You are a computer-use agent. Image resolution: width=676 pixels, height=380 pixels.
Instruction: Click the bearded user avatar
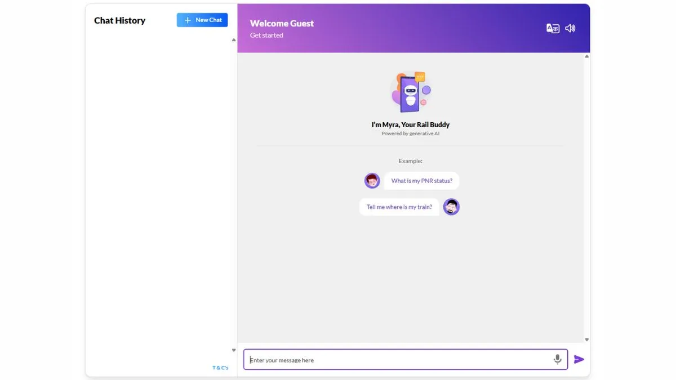tap(451, 207)
